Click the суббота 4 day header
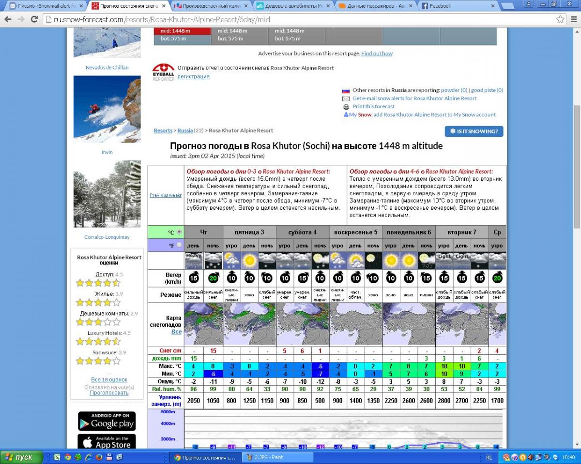Image resolution: width=581 pixels, height=464 pixels. [303, 232]
